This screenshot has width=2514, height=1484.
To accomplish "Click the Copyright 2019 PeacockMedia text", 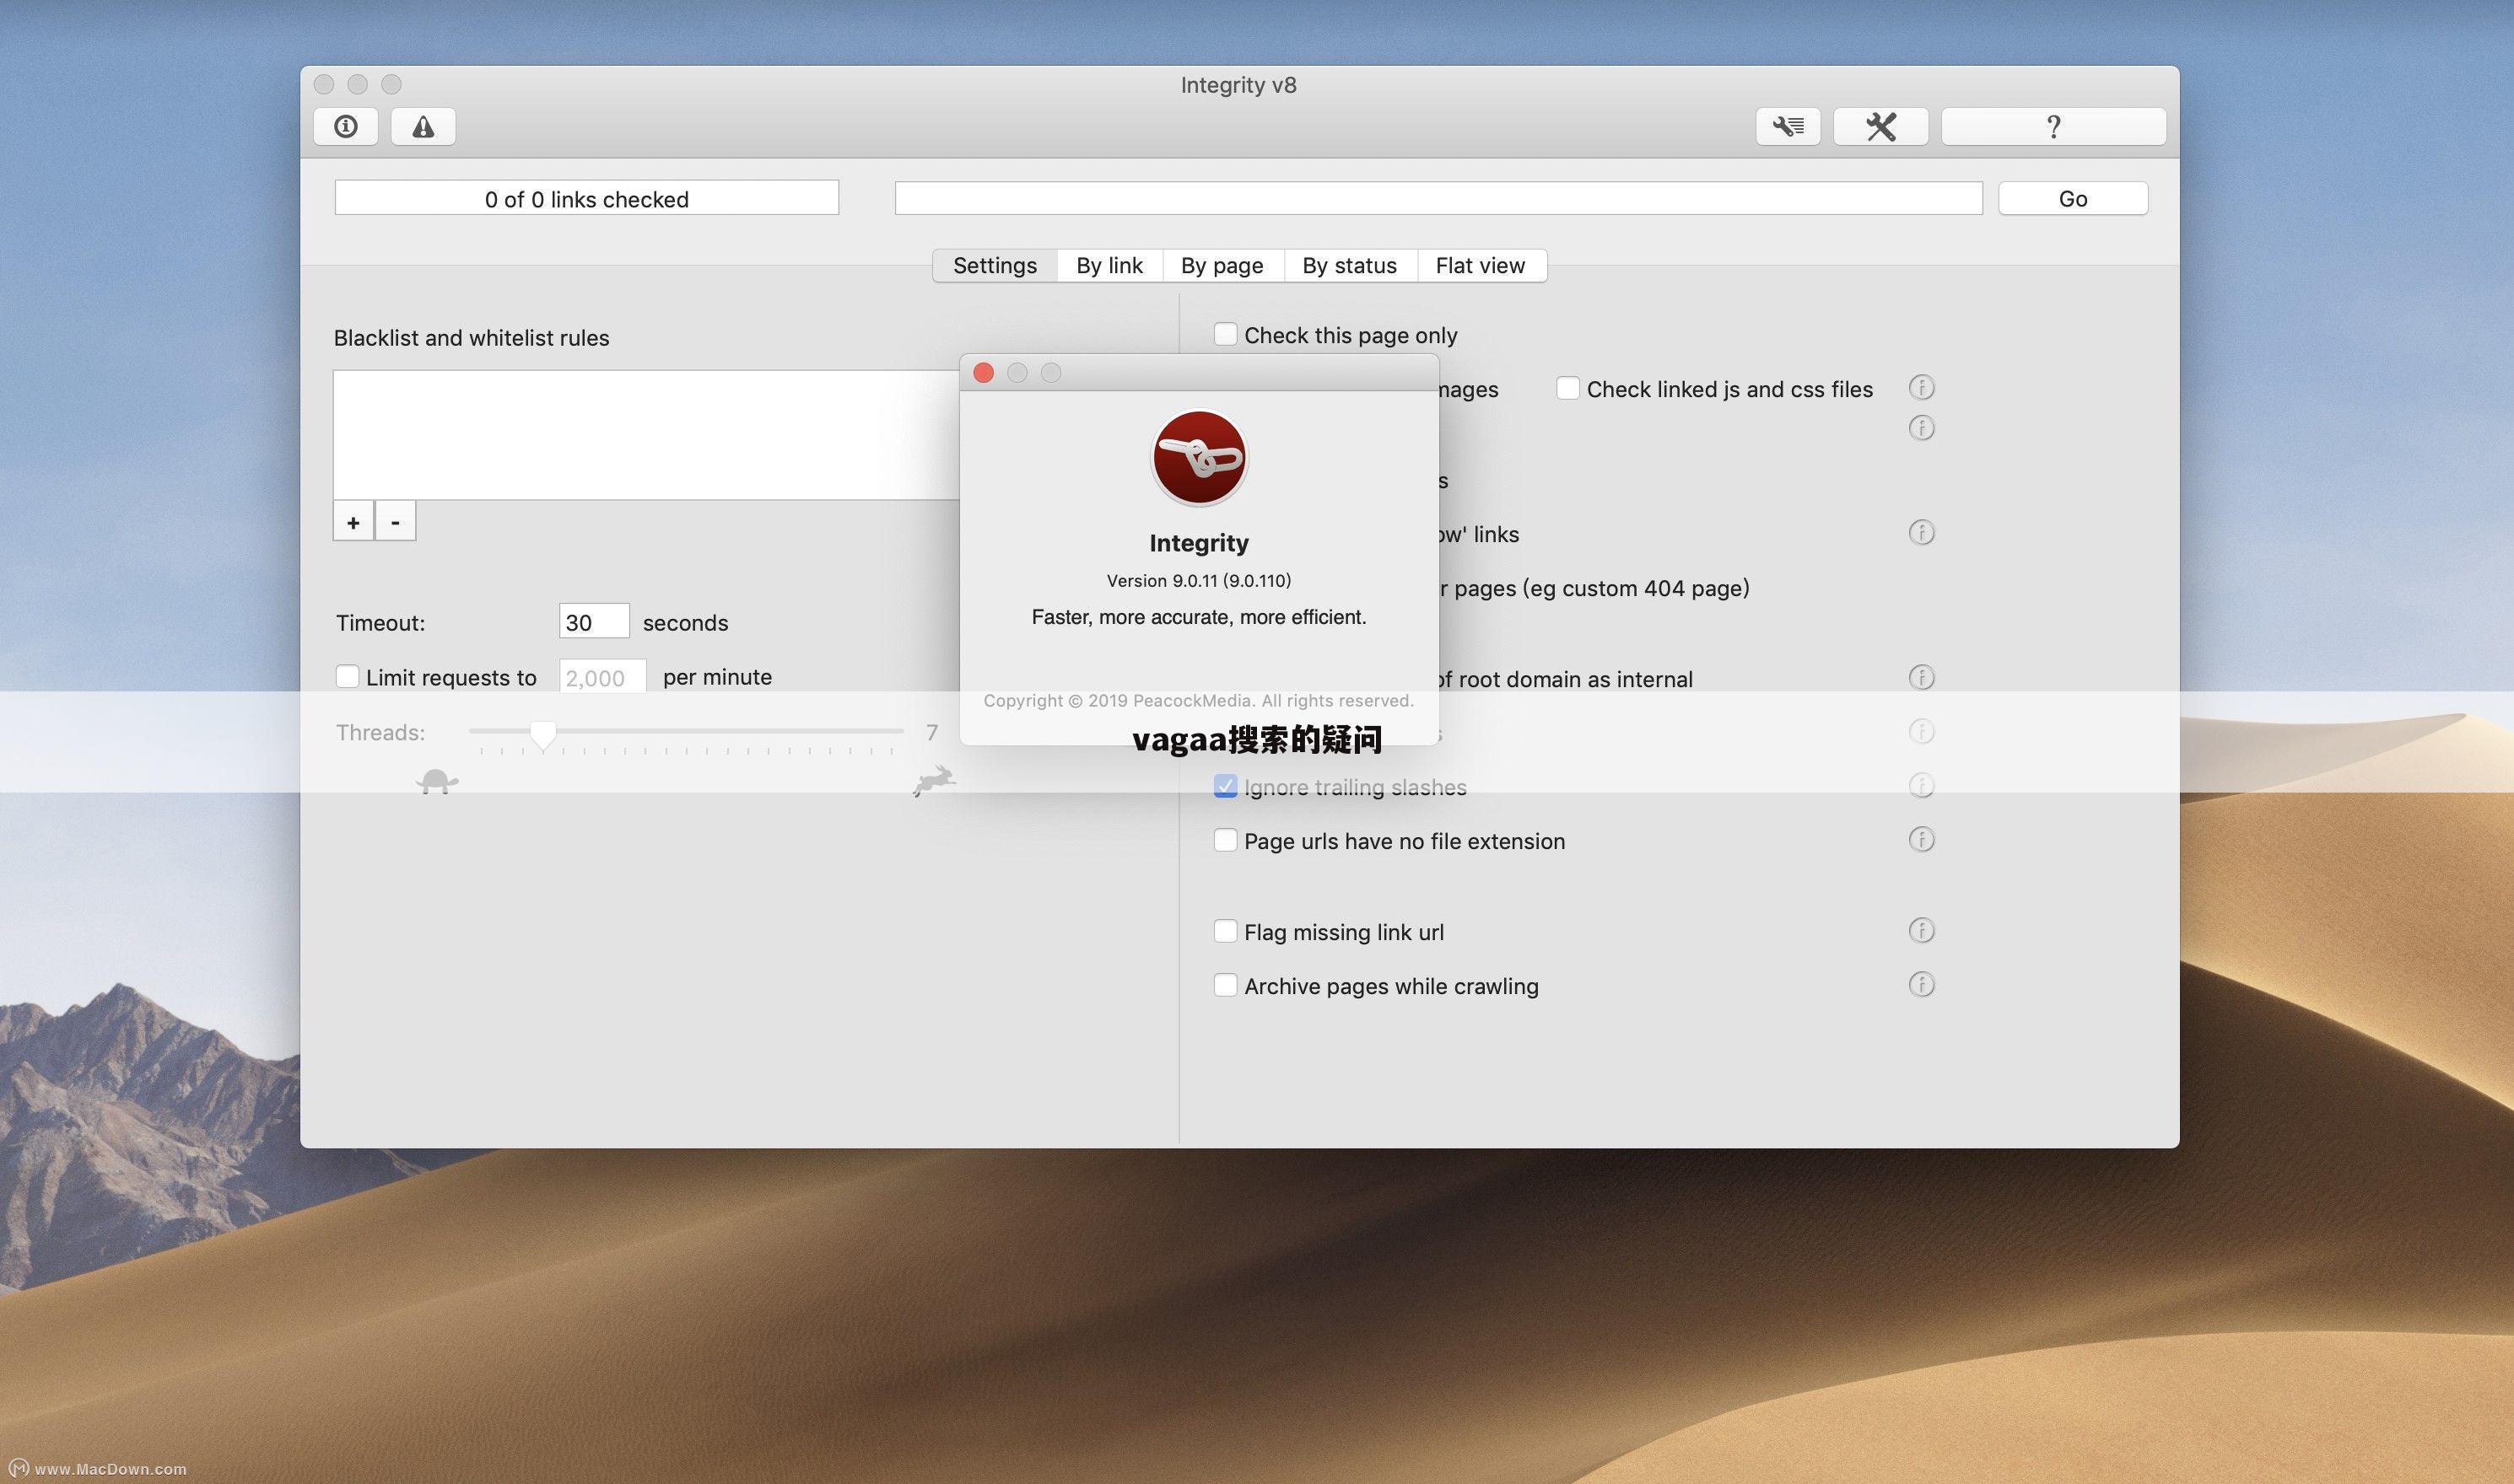I will 1199,700.
